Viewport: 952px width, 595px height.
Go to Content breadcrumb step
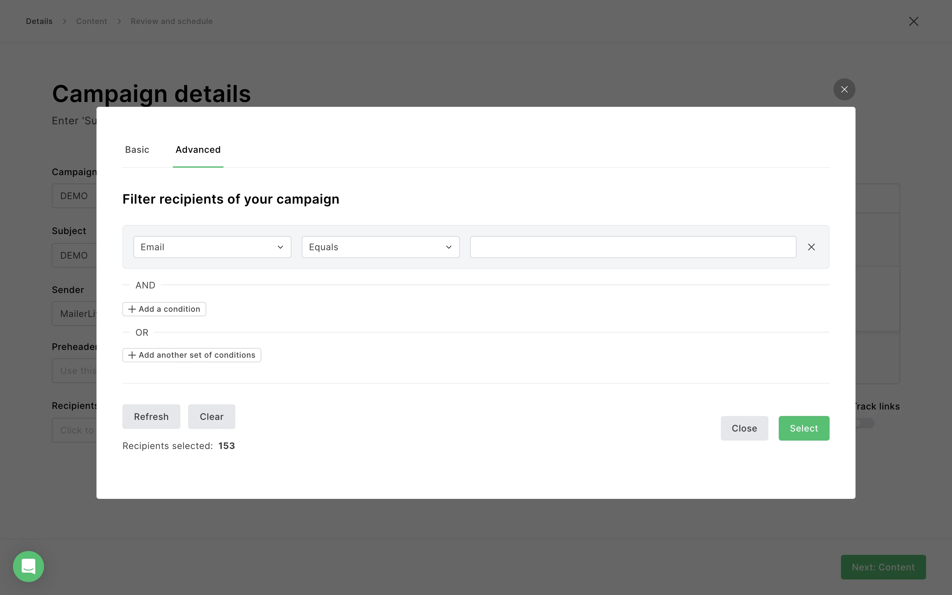91,21
